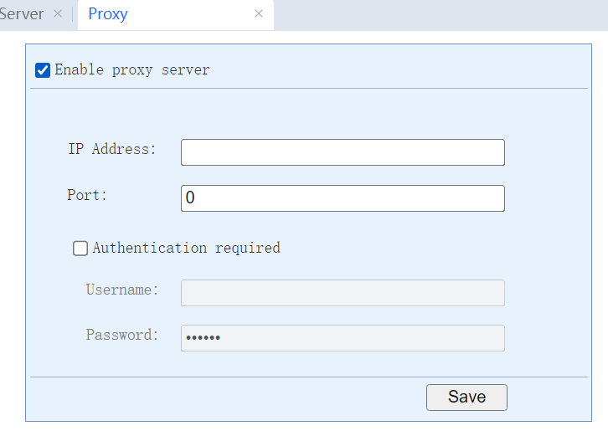This screenshot has height=436, width=608.
Task: Click the 'Password:' label
Action: click(x=122, y=335)
